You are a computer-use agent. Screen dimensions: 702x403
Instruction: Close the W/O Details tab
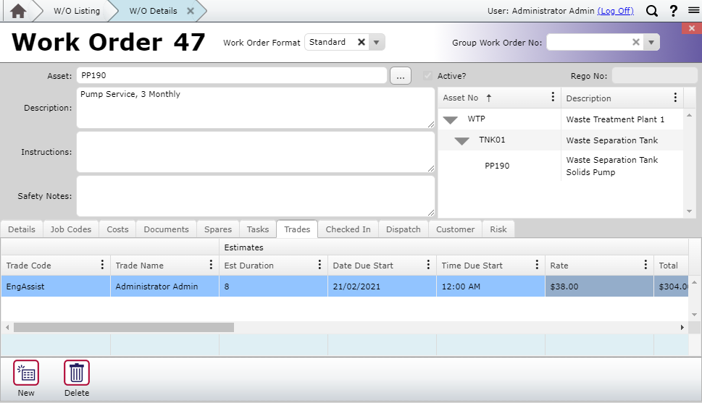tap(191, 11)
